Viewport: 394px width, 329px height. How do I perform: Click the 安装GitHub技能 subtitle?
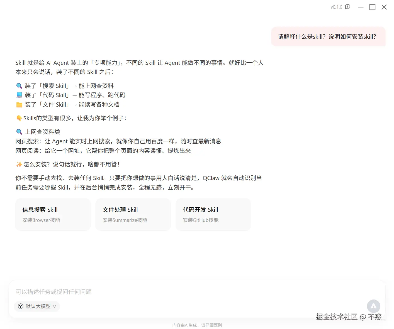coord(201,220)
